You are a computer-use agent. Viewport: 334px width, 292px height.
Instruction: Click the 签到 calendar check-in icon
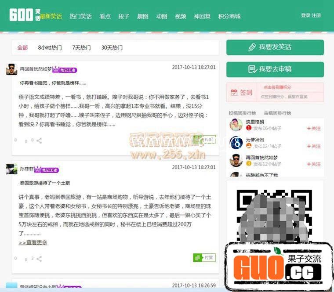[234, 93]
